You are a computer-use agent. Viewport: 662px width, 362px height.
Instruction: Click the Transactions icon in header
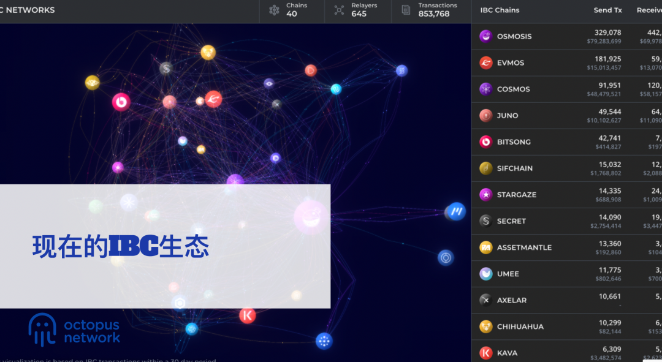406,10
